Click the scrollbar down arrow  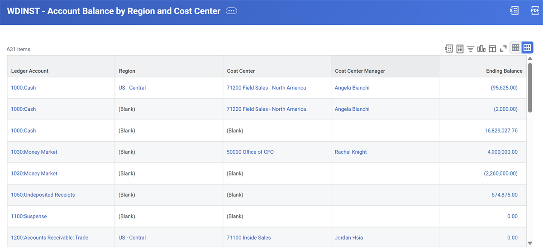[x=530, y=243]
